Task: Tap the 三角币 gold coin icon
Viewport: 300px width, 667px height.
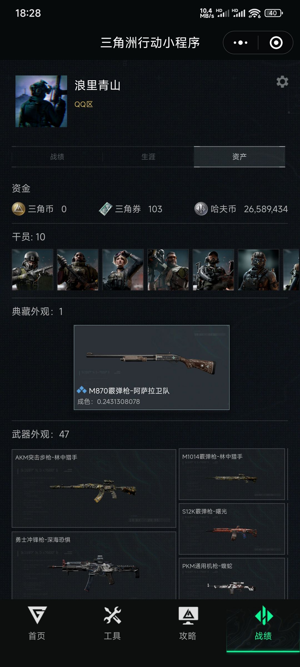Action: click(x=19, y=209)
